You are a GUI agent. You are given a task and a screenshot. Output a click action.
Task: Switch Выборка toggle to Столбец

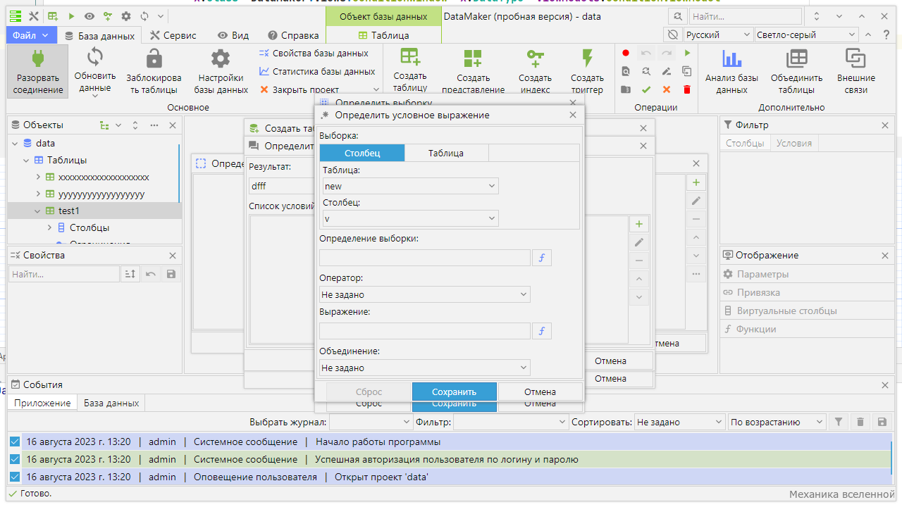click(362, 153)
